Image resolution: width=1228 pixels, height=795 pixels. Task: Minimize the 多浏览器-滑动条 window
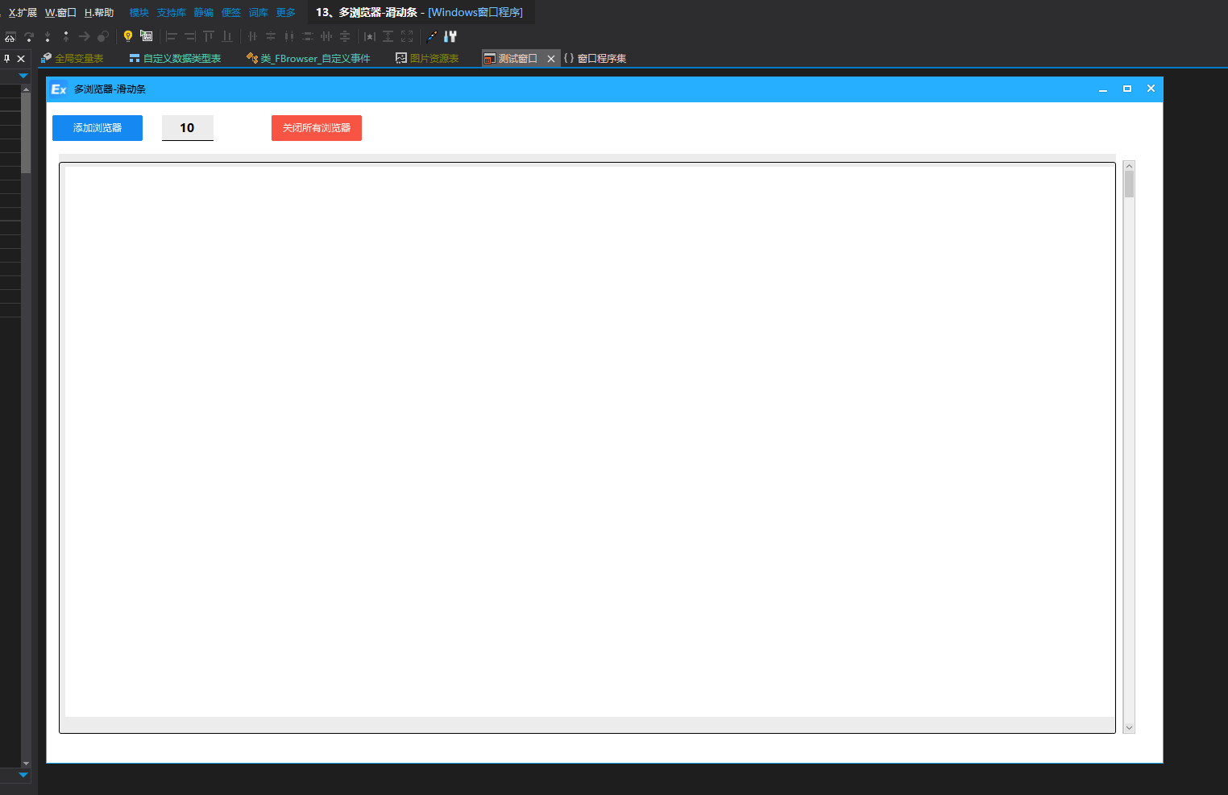(1103, 89)
